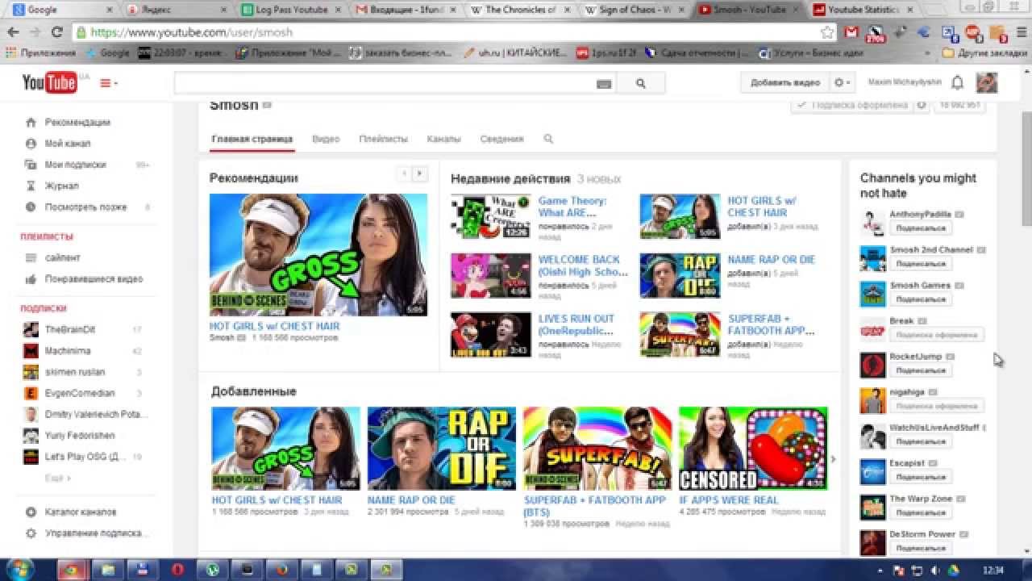This screenshot has width=1032, height=581.
Task: Switch to the Log Pass Youtube tab
Action: [x=293, y=10]
